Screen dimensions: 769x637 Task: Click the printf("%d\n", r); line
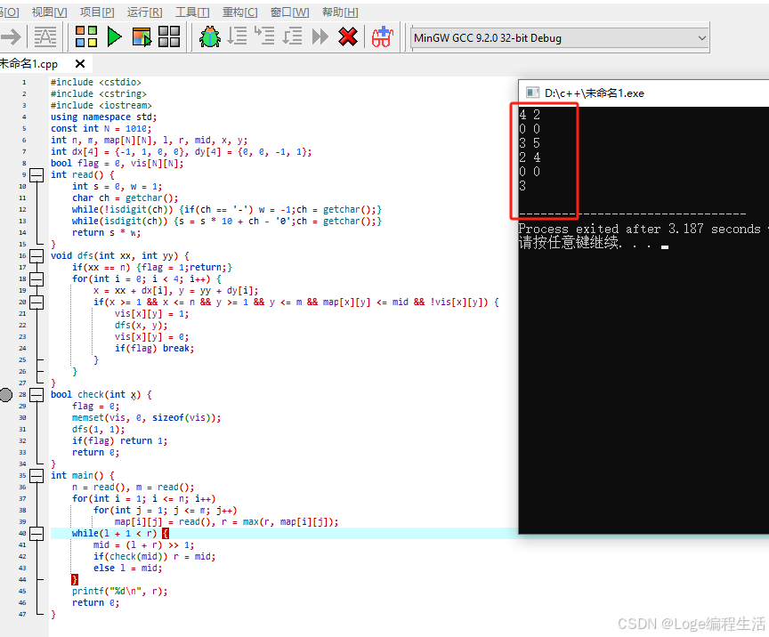[120, 592]
